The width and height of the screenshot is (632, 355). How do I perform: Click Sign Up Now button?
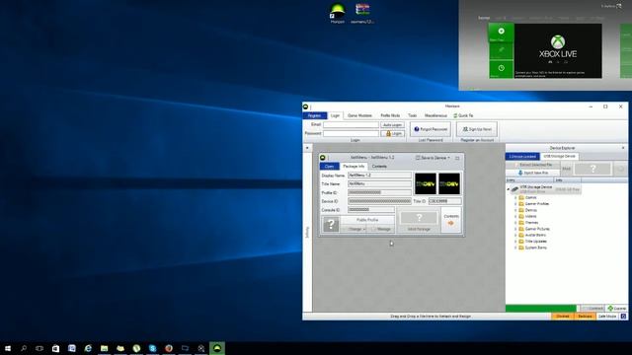click(x=477, y=129)
